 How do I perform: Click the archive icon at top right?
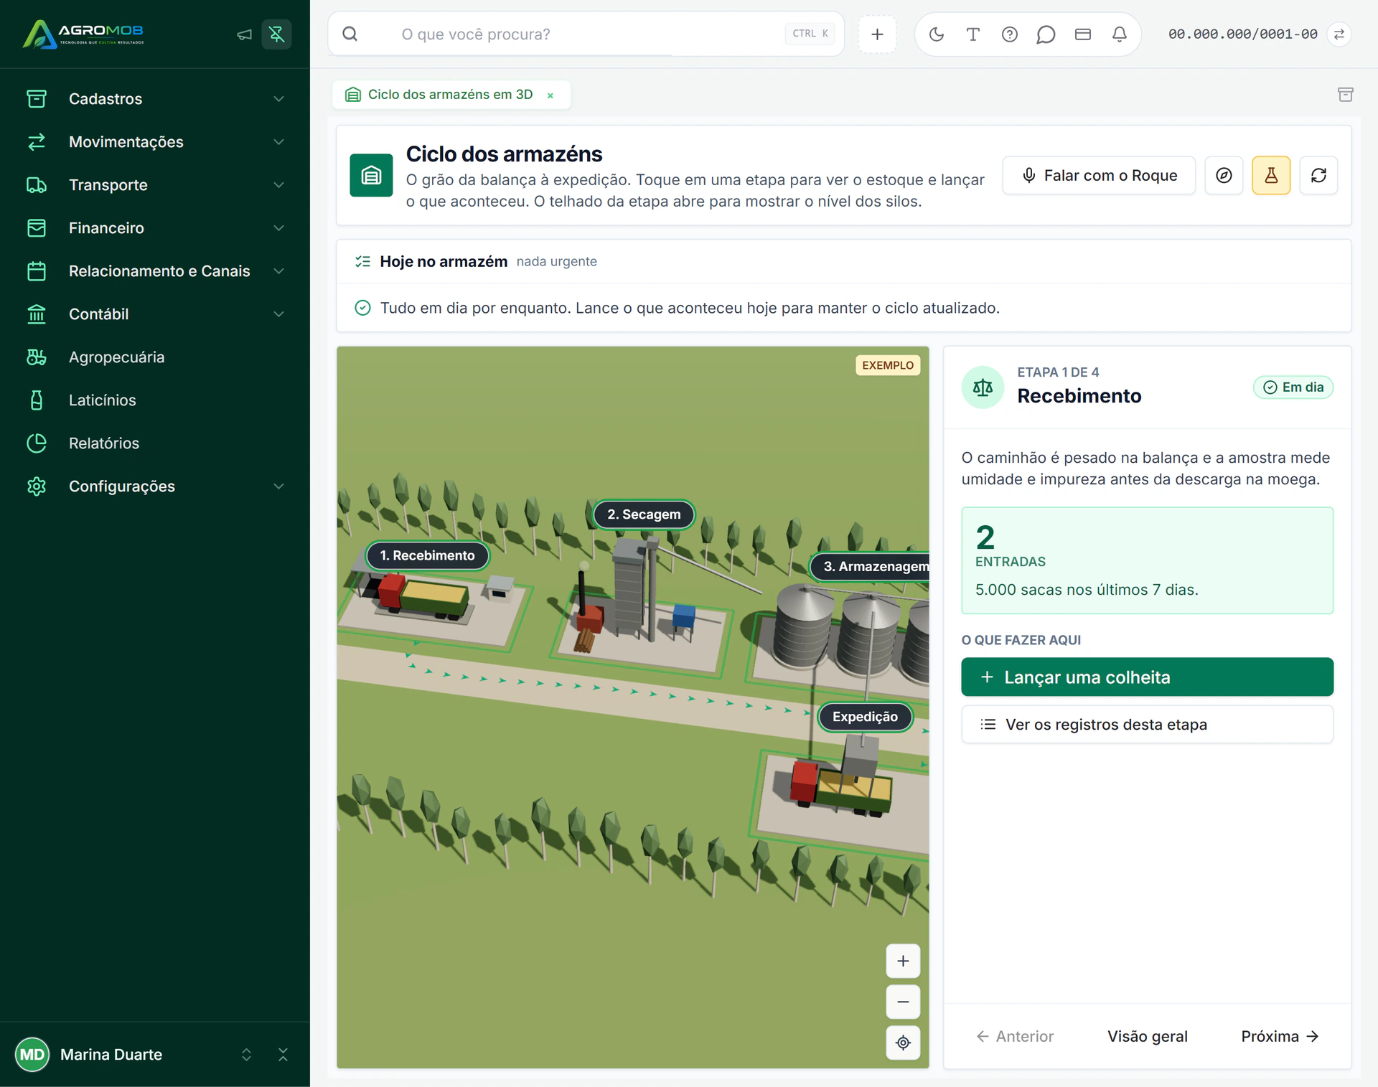[1346, 95]
